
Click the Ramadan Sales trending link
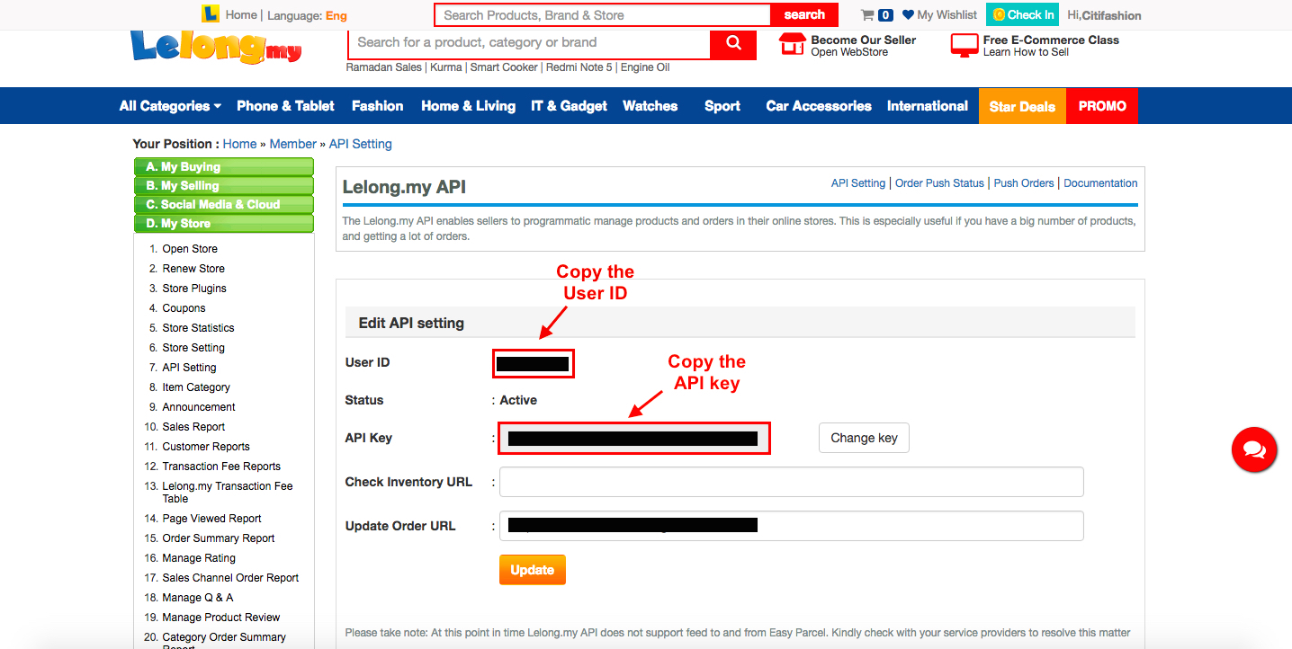384,67
